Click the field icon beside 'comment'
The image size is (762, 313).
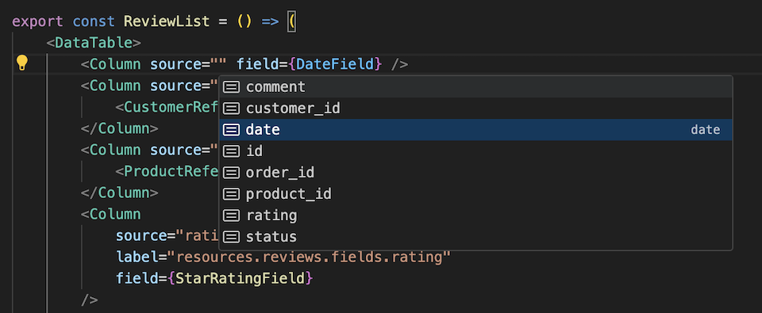pos(231,87)
